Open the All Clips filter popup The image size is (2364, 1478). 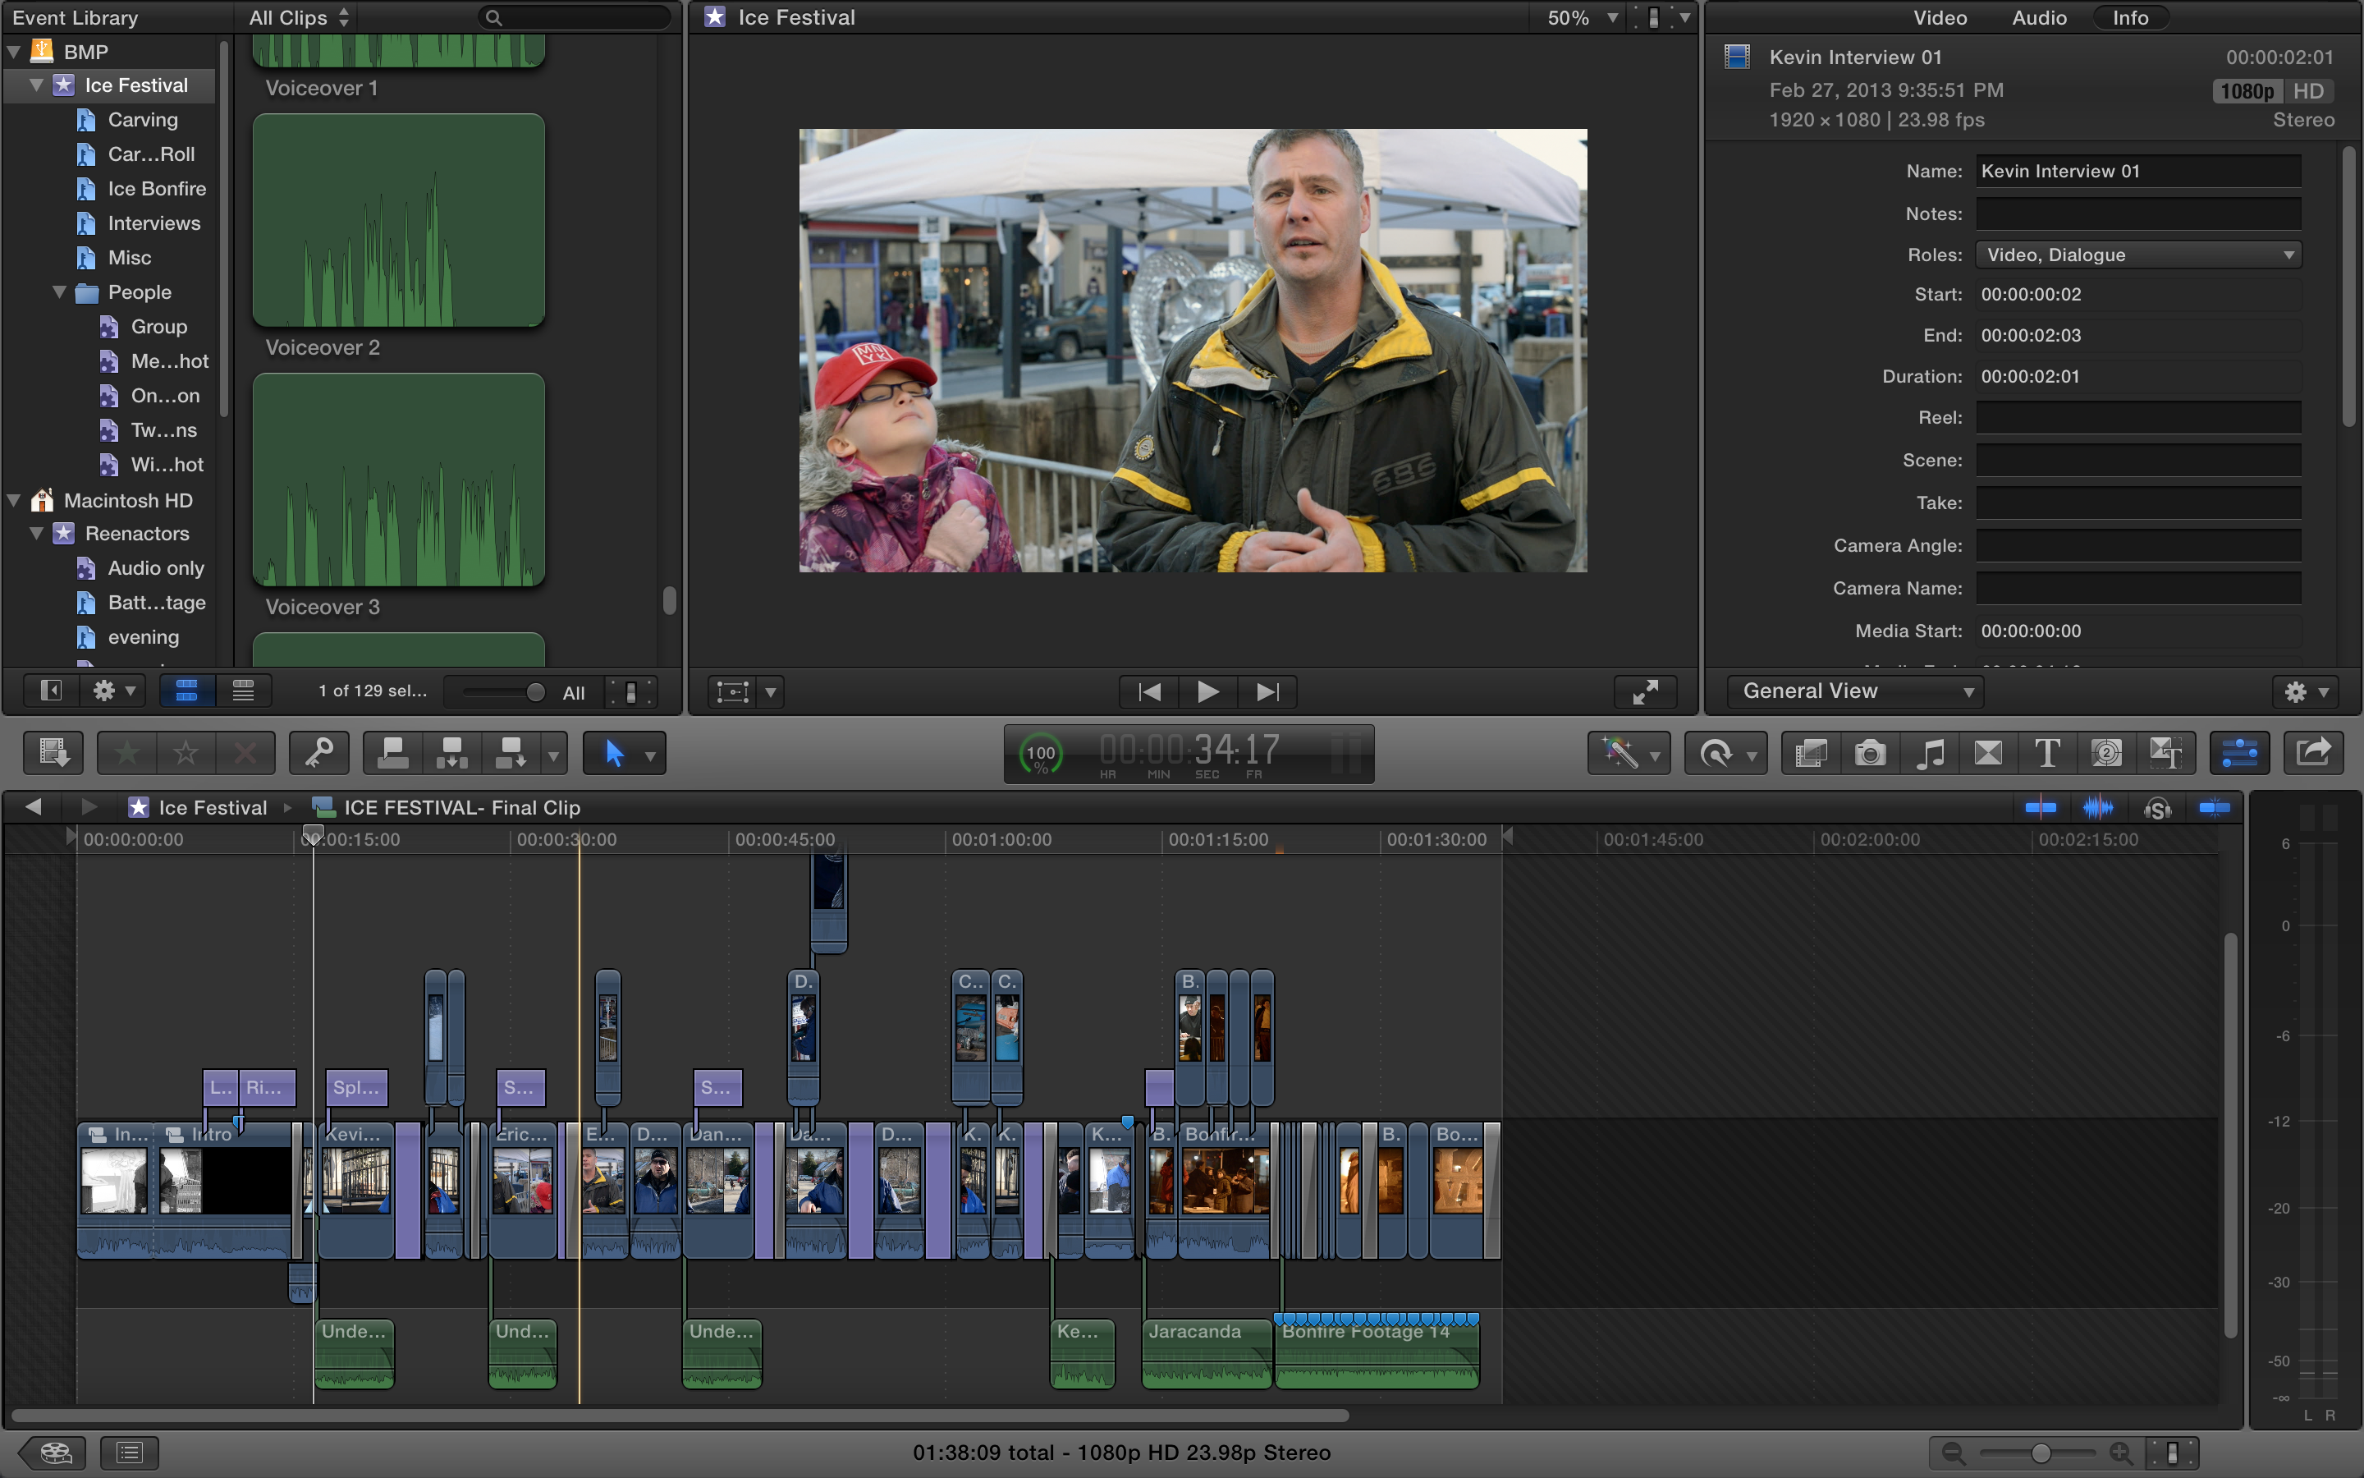pyautogui.click(x=298, y=17)
